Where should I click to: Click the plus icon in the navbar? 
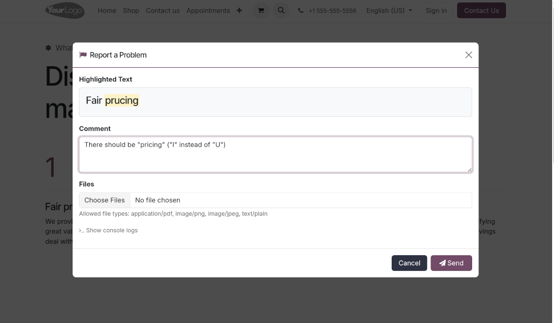(239, 10)
